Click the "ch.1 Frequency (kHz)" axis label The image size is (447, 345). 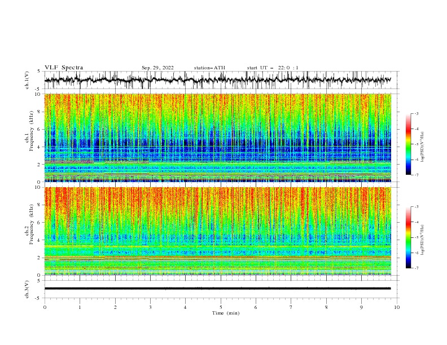(x=30, y=131)
